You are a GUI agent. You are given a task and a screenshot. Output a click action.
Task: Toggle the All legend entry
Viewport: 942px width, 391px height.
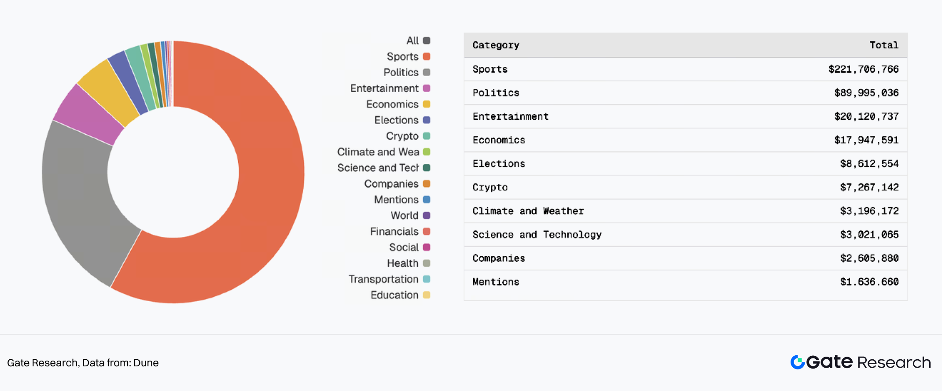[x=412, y=41]
